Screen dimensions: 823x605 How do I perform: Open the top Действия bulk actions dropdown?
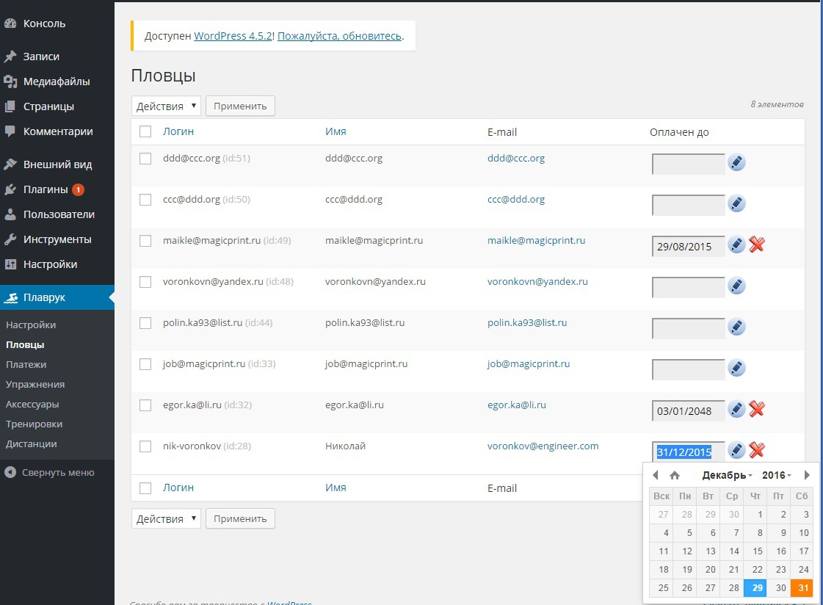click(166, 106)
